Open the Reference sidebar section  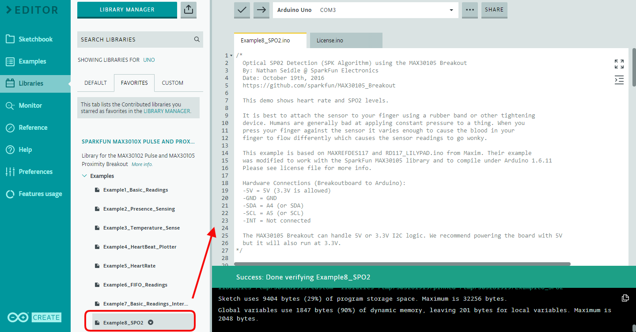[x=35, y=128]
